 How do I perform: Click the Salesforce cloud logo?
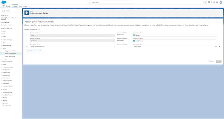4,2
